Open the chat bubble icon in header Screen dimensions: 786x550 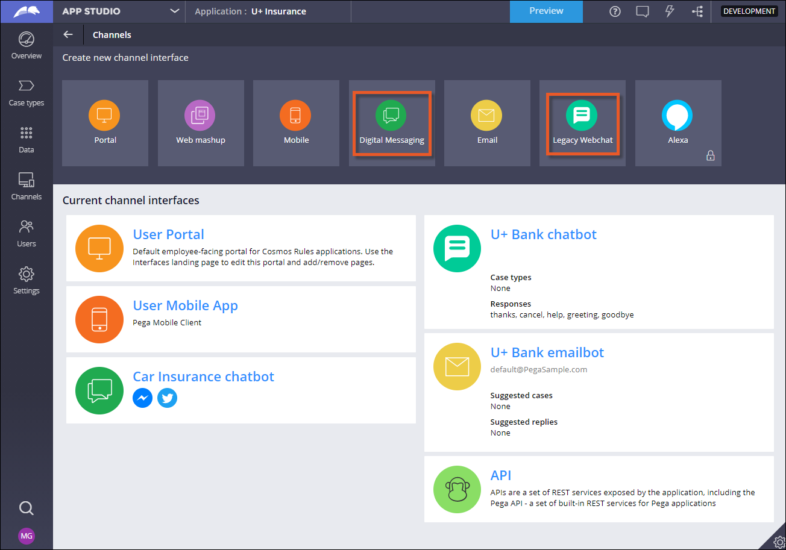coord(642,11)
